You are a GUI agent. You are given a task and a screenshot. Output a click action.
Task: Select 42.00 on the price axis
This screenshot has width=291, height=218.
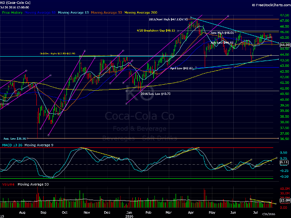pyautogui.click(x=285, y=77)
